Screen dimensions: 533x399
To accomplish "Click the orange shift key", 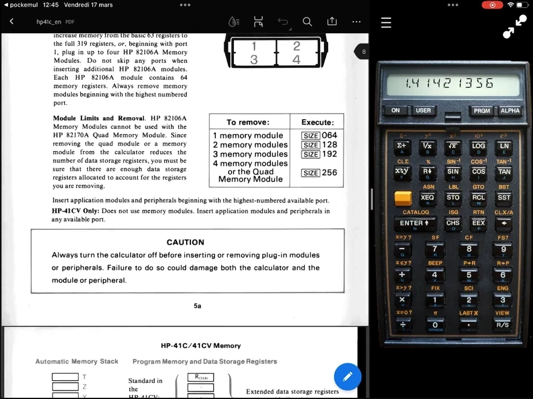I will click(403, 198).
